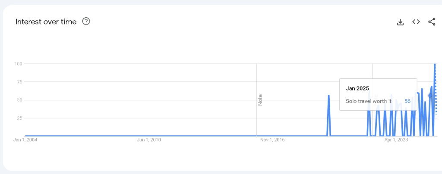Select the Solo travel worth it label
The width and height of the screenshot is (442, 174).
pyautogui.click(x=369, y=101)
